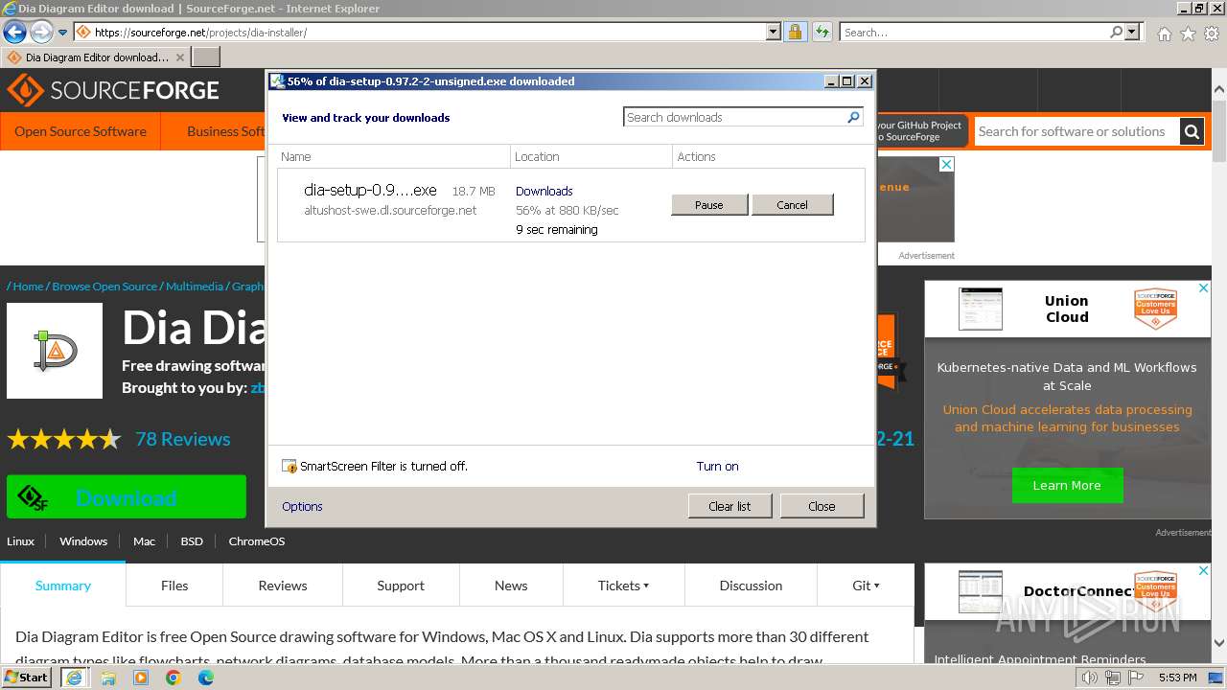Click the Search downloads field in the download dialog
Image resolution: width=1227 pixels, height=690 pixels.
[x=734, y=117]
